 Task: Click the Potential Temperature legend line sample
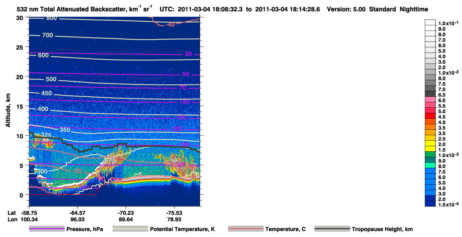[130, 229]
